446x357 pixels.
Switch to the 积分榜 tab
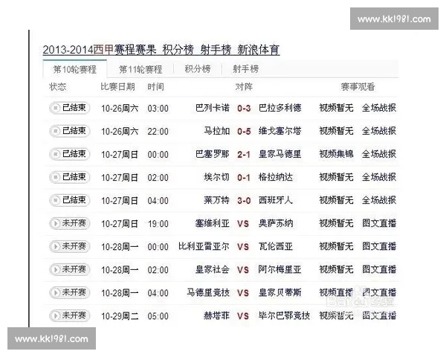[198, 69]
